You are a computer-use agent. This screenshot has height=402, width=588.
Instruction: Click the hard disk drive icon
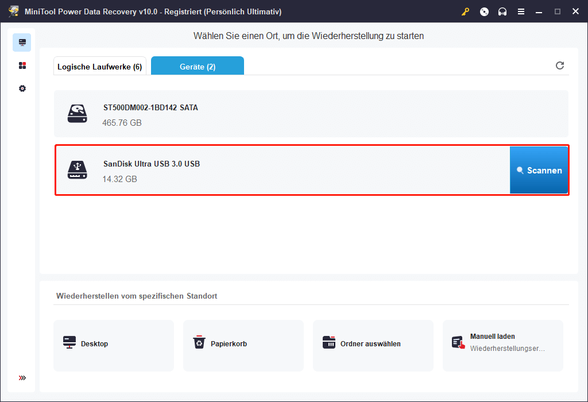point(78,114)
